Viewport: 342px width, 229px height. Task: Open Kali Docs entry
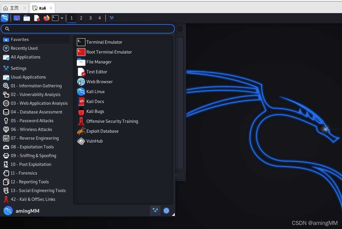tap(123, 102)
